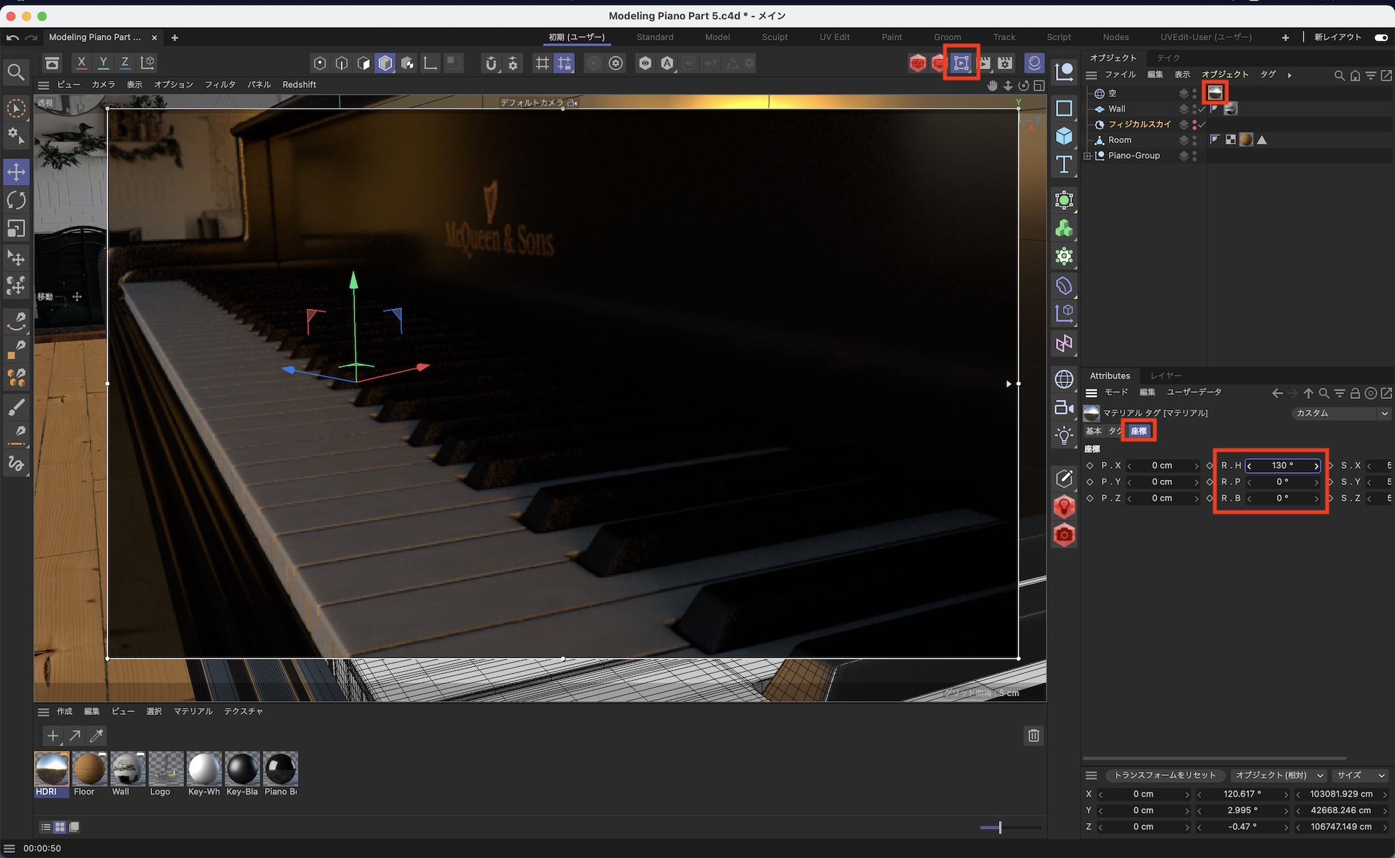Toggle the X axis lock
Screen dimensions: 1395x858
(x=82, y=63)
